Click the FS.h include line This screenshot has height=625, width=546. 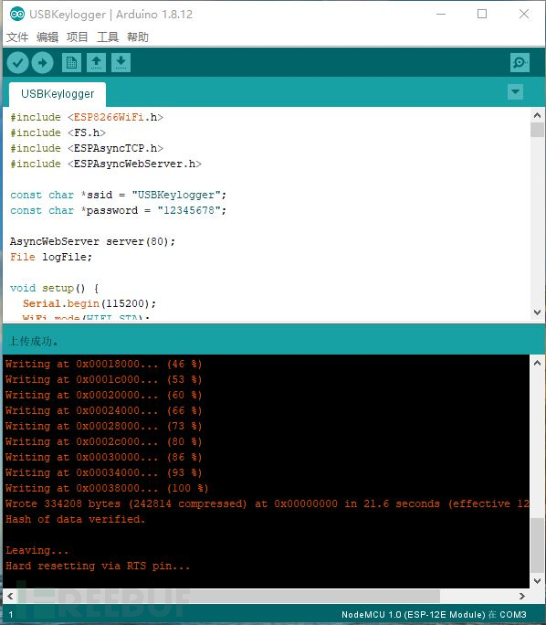[58, 132]
